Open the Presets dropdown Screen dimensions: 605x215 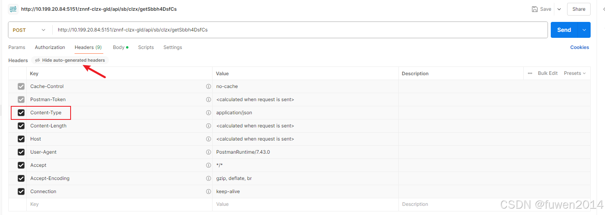pyautogui.click(x=575, y=73)
